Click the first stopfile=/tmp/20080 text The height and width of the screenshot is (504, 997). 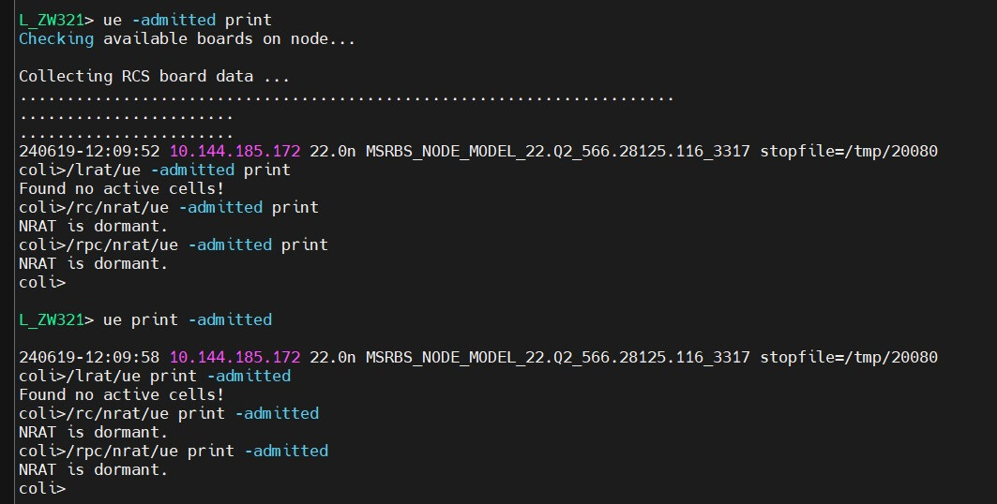[x=849, y=152]
